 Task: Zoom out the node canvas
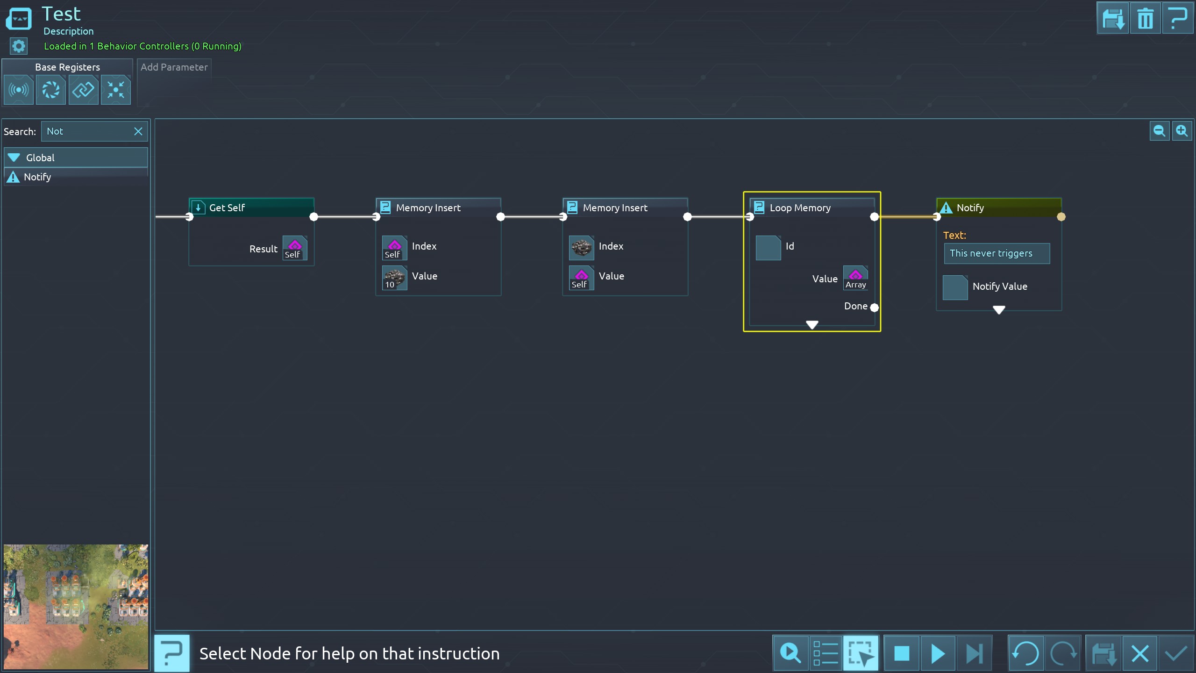coord(1159,131)
